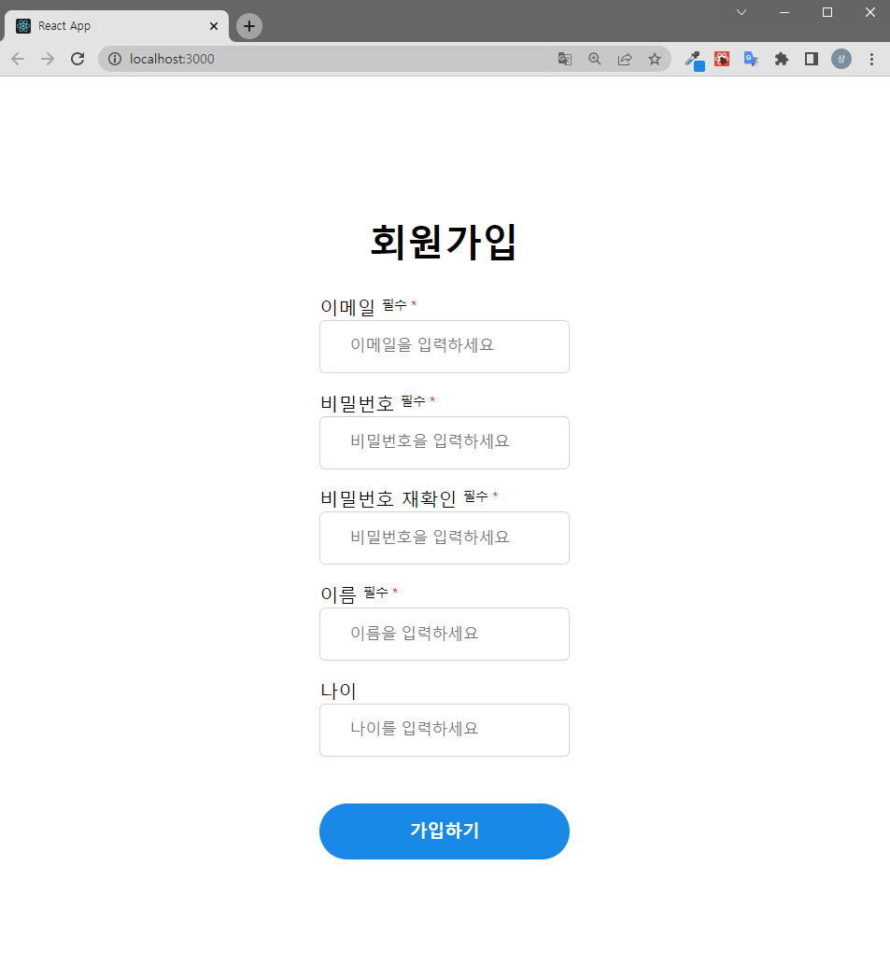Select the React App tab
The image size is (890, 964).
(x=117, y=26)
